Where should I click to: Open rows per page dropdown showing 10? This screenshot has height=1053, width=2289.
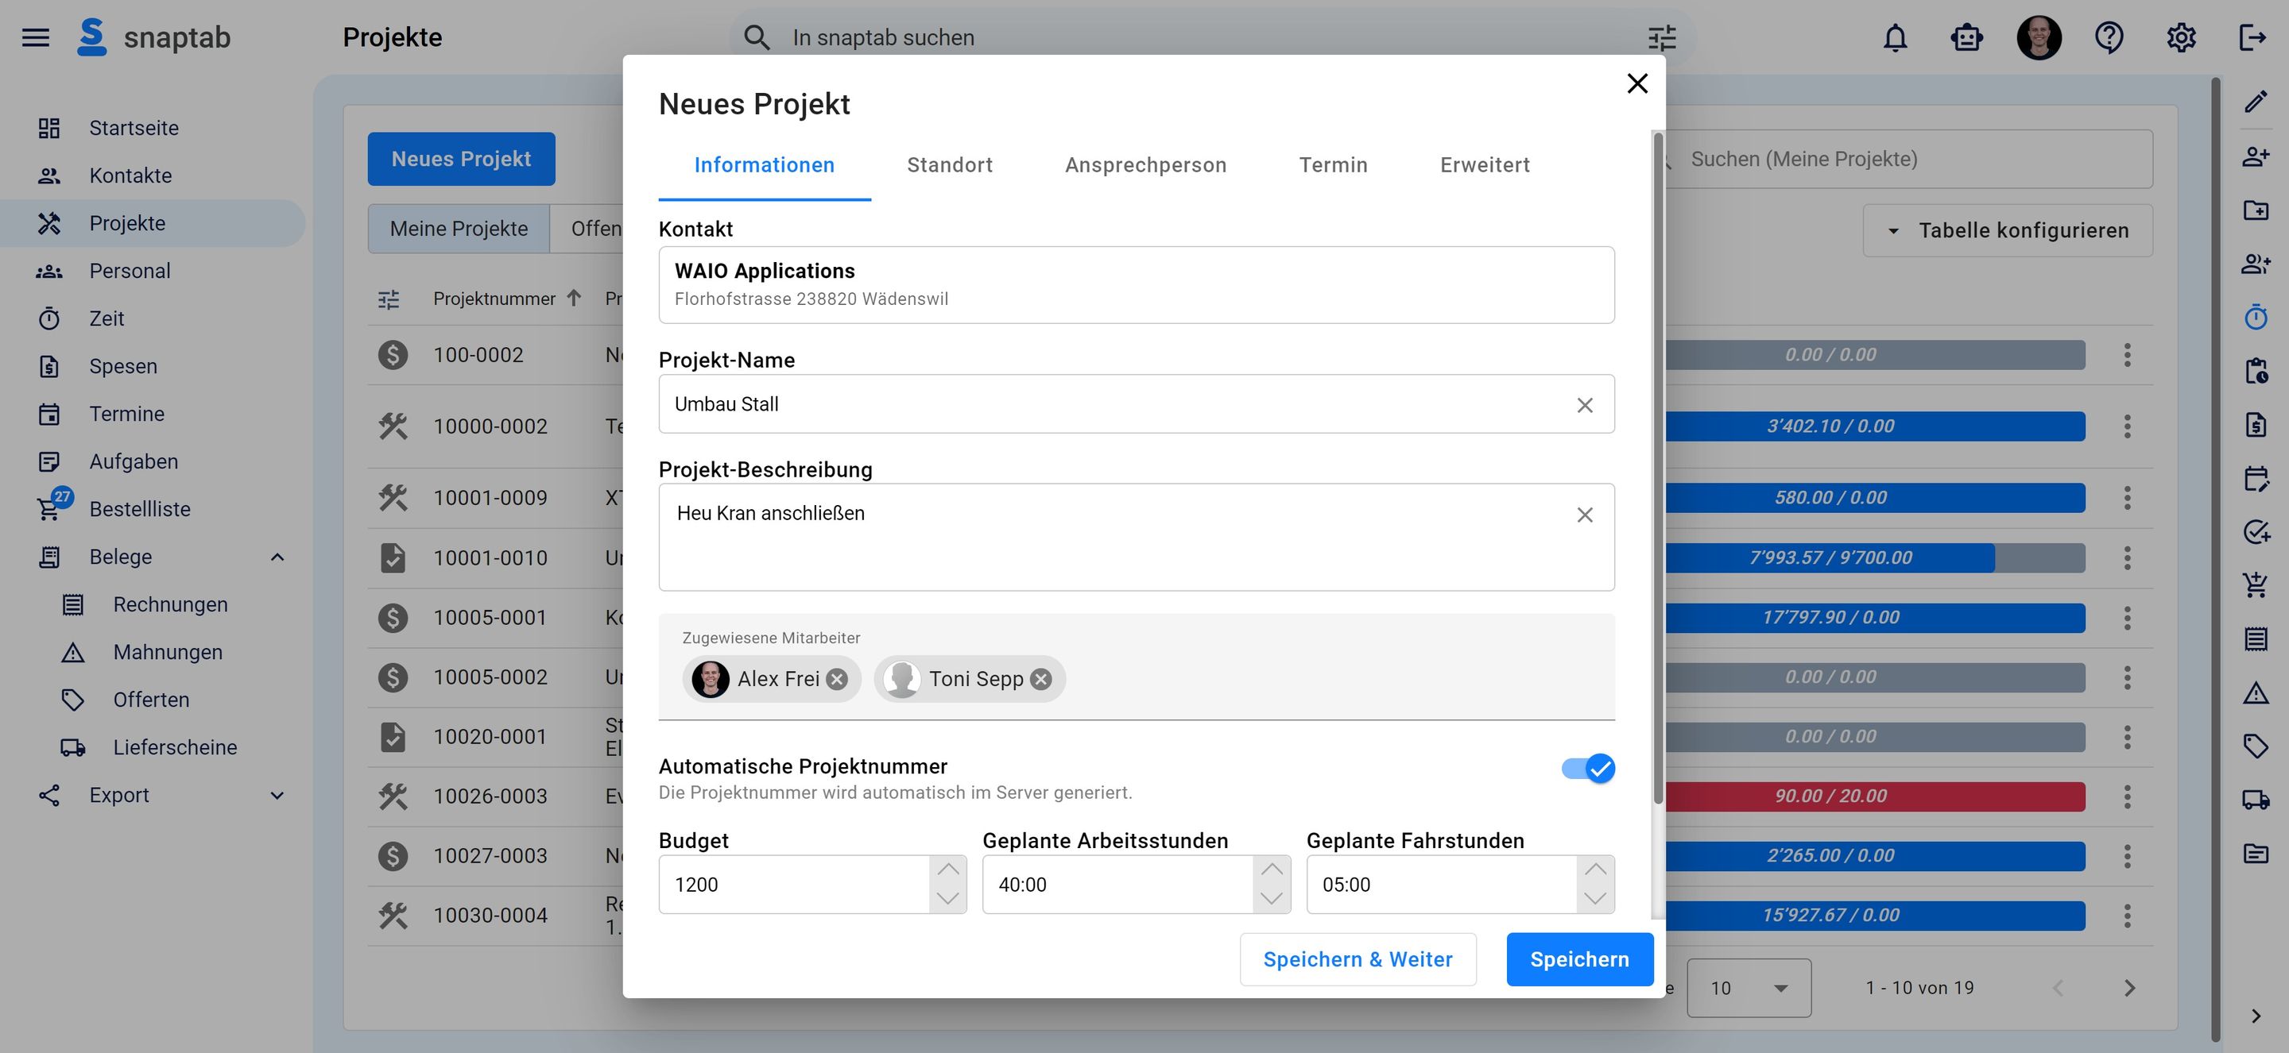click(x=1749, y=988)
